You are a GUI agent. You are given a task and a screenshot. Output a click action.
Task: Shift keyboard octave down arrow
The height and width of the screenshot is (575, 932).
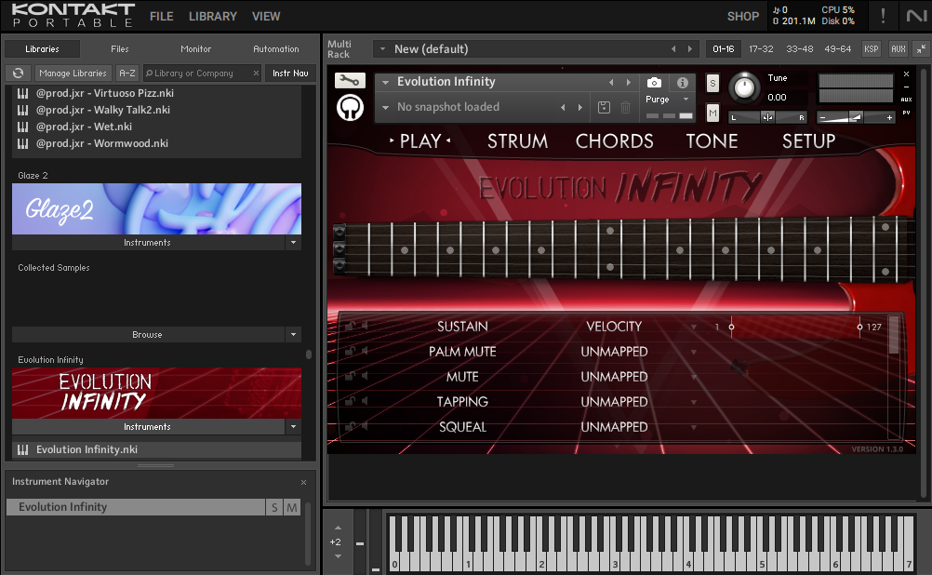pyautogui.click(x=338, y=556)
